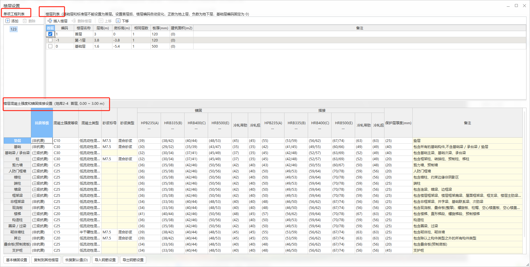This screenshot has height=267, width=530.
Task: Click the 导入钢筋设置 button
Action: coord(105,260)
